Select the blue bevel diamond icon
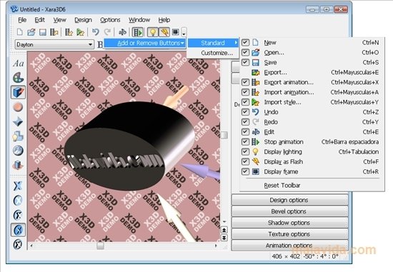393x272 pixels. pyautogui.click(x=18, y=121)
